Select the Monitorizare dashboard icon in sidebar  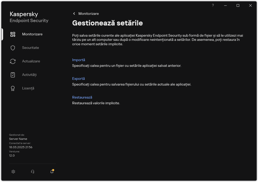[x=13, y=34]
